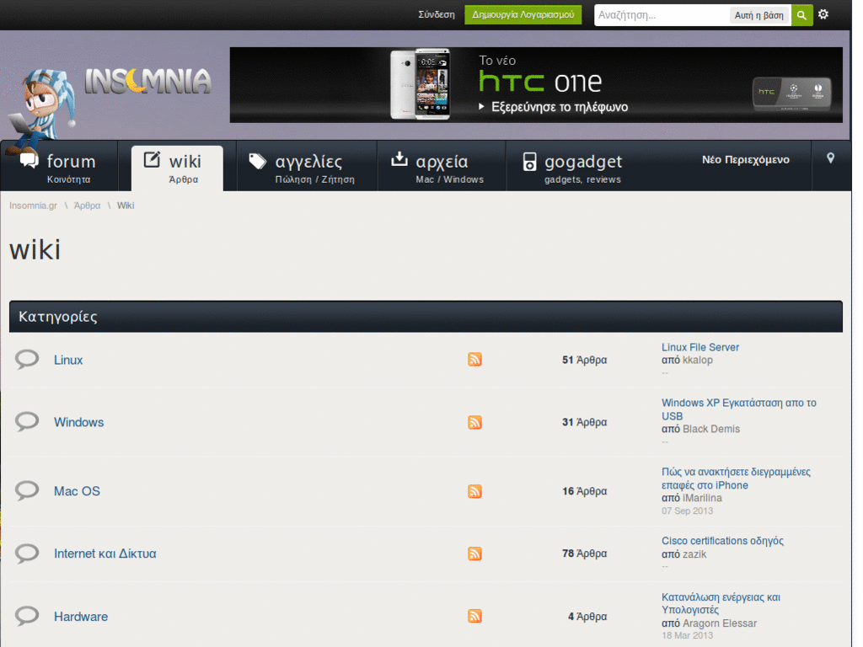Image resolution: width=863 pixels, height=647 pixels.
Task: Click the Σύνδεση login link
Action: [437, 15]
